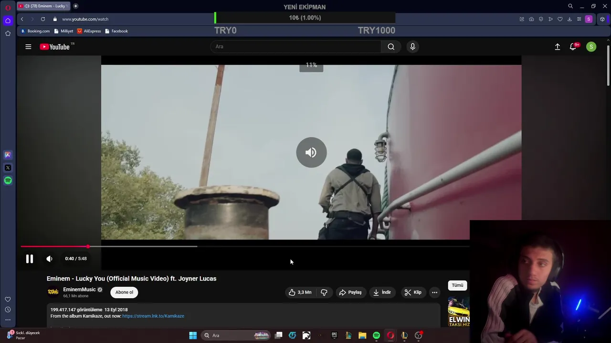Screen dimensions: 611x343
Task: Open the YouTube account avatar S
Action: (x=591, y=47)
